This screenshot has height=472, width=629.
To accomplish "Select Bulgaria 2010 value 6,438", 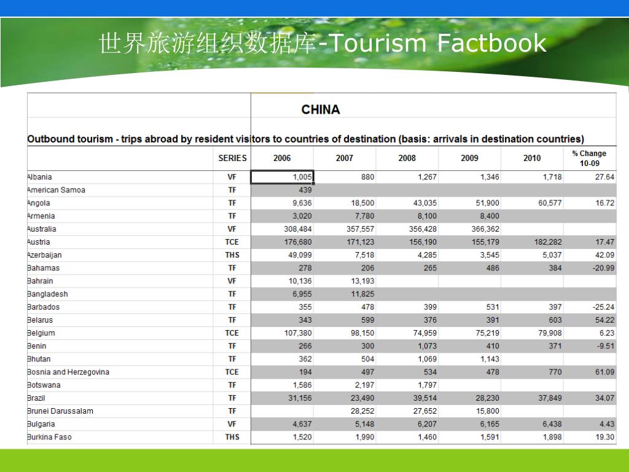I will 552,424.
